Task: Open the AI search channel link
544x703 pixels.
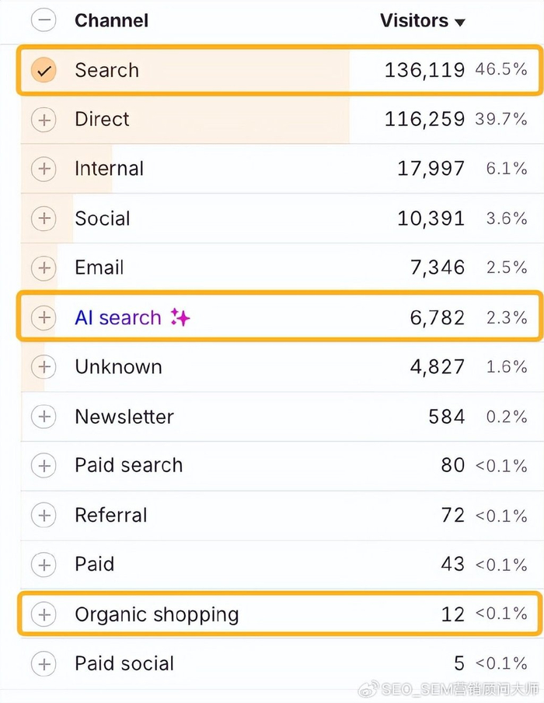Action: (118, 317)
